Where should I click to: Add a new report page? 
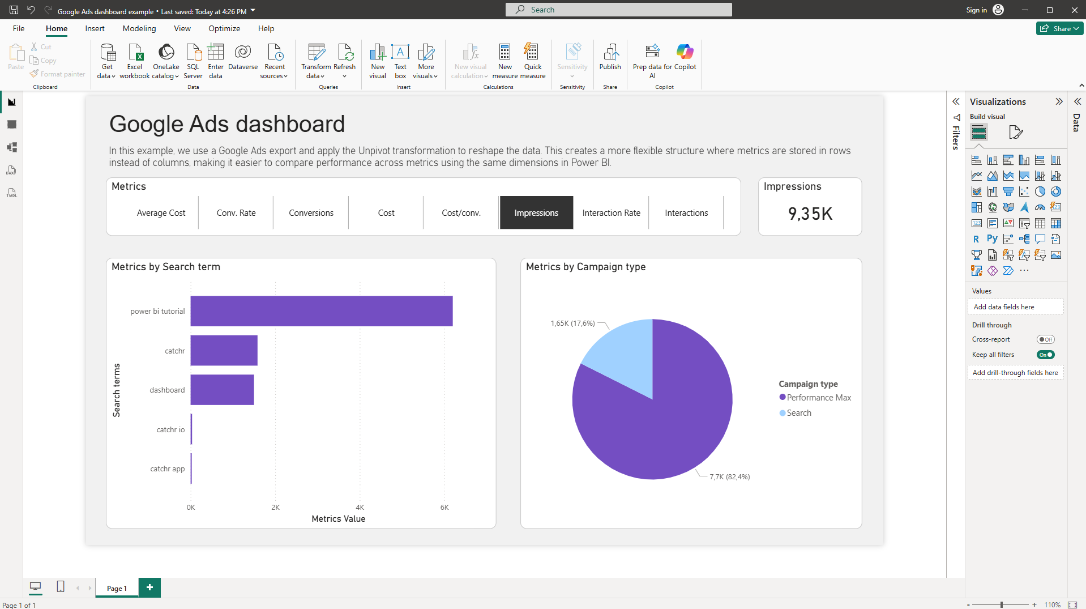click(x=149, y=587)
